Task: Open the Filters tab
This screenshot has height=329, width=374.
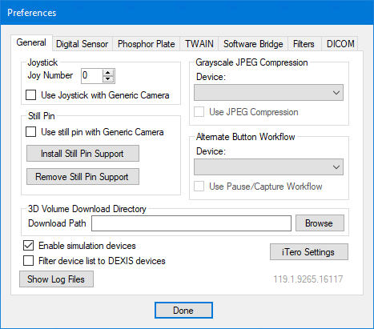Action: 304,44
